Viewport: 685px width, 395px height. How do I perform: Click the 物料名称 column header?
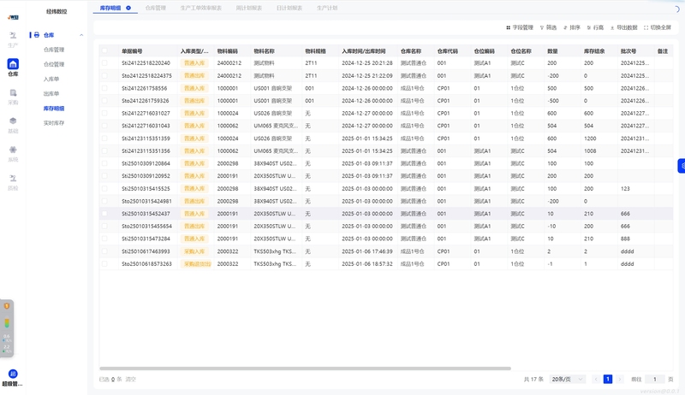(x=265, y=51)
